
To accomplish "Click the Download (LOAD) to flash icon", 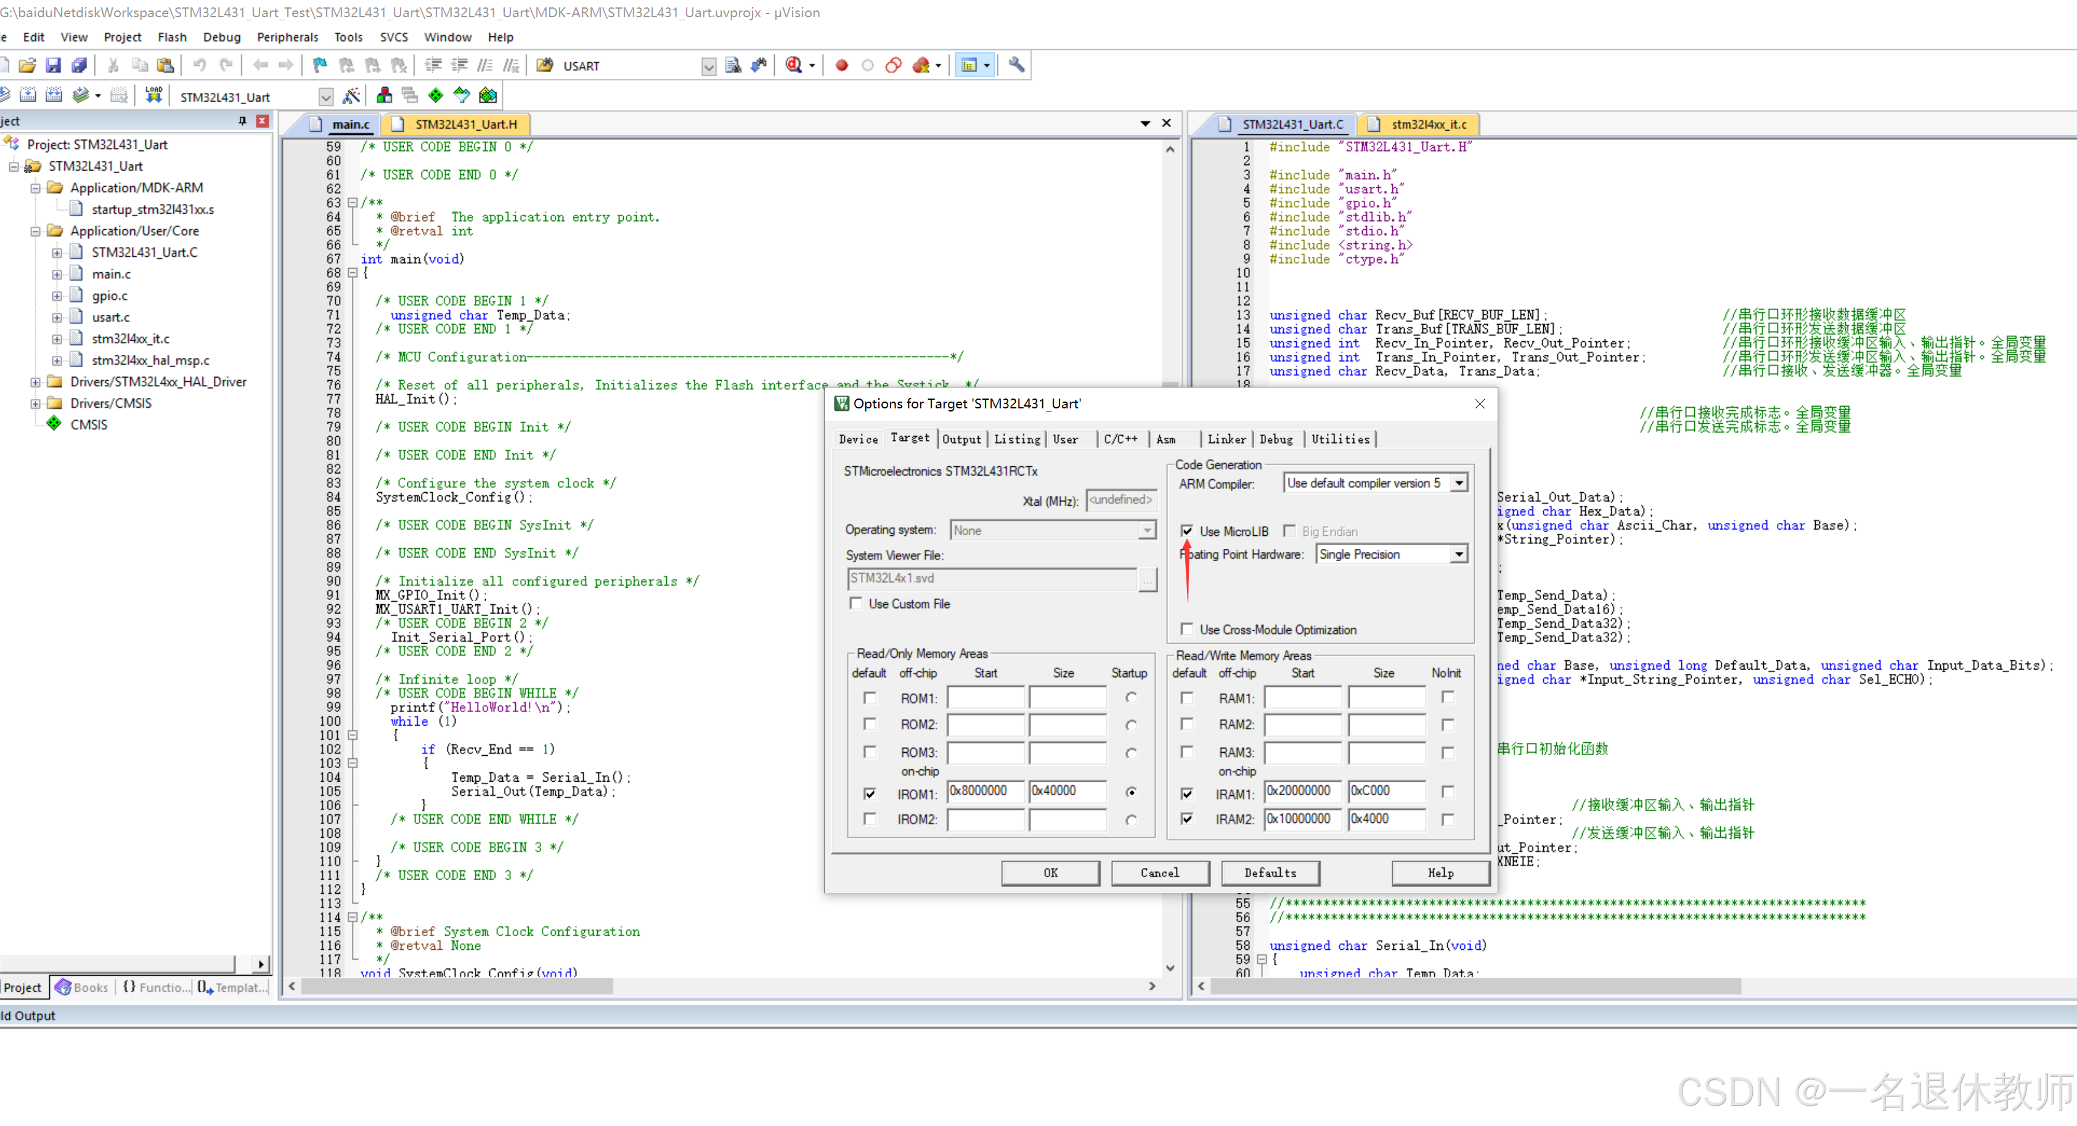I will coord(153,96).
